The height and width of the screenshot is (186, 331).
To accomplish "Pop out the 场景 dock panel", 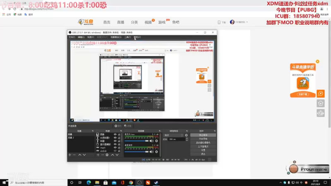I will [93, 131].
